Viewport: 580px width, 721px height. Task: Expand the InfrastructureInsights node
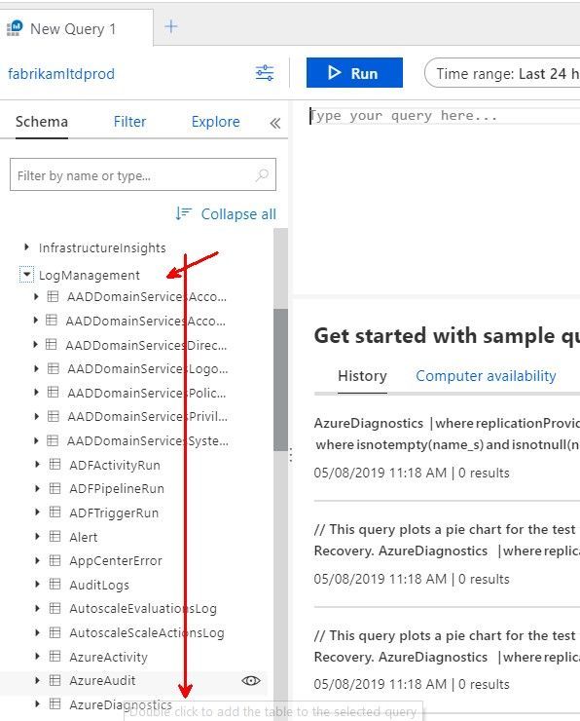tap(26, 247)
